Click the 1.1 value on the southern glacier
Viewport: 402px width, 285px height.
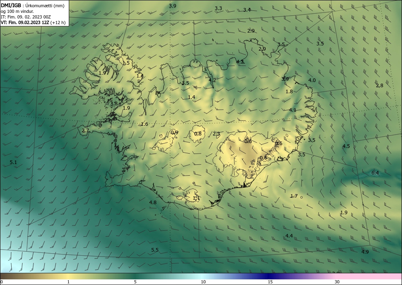[196, 198]
